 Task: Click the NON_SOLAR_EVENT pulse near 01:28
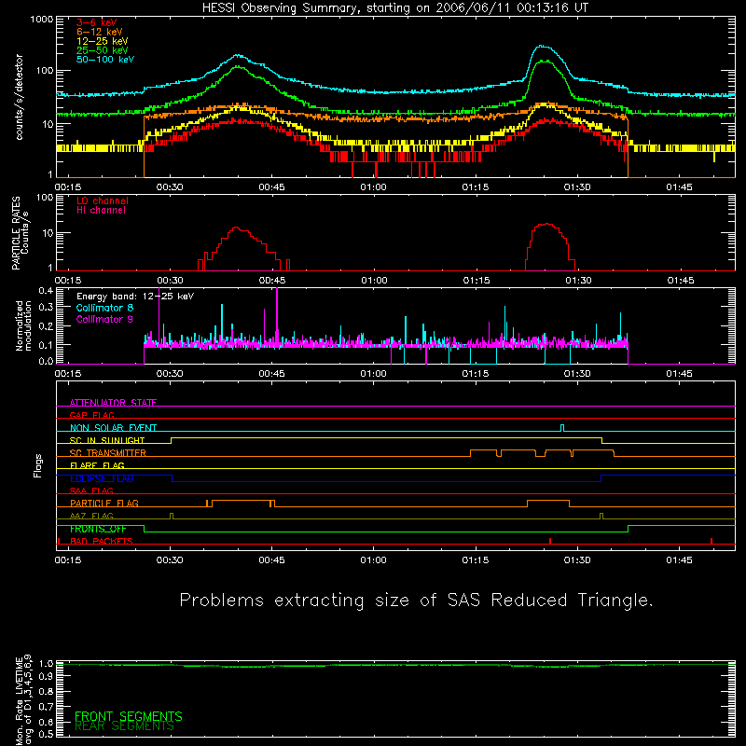pyautogui.click(x=562, y=428)
